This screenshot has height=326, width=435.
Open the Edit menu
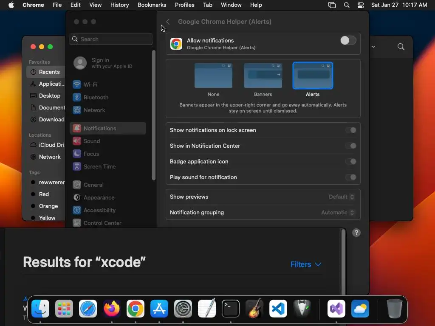pos(75,5)
